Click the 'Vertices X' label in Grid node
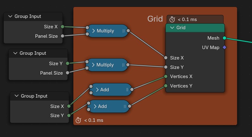Screen dimensions: 252x137 (181, 77)
